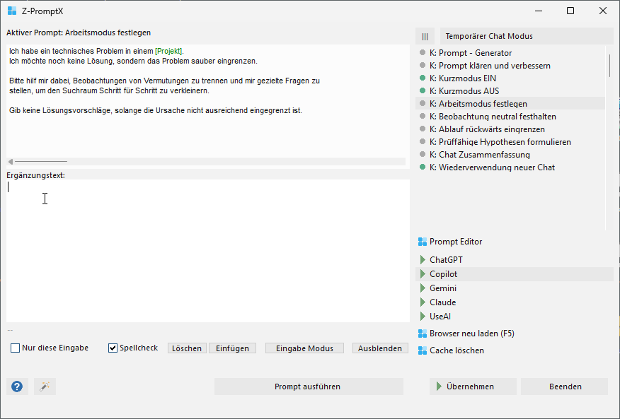Viewport: 620px width, 419px height.
Task: Click the column layout icon above prompt list
Action: (425, 36)
